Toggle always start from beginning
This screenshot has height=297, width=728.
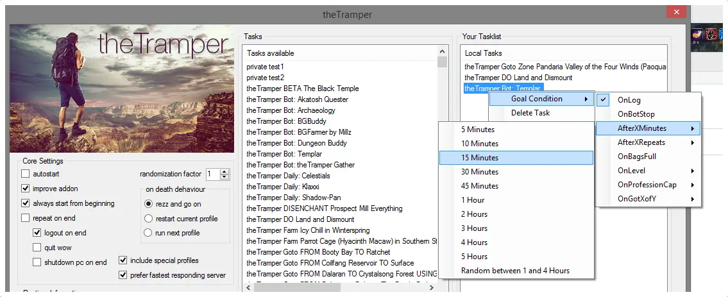point(25,203)
